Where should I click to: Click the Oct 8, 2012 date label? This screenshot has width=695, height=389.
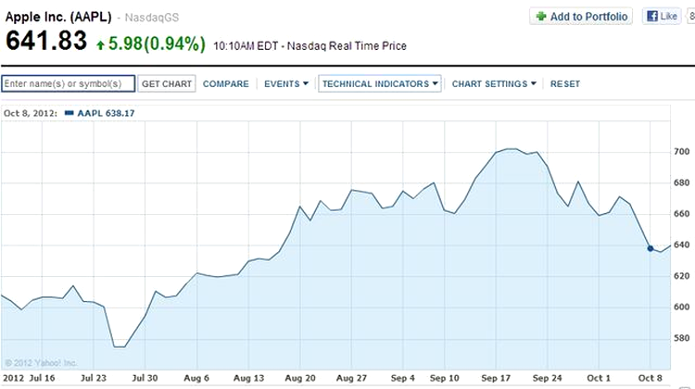(x=31, y=113)
